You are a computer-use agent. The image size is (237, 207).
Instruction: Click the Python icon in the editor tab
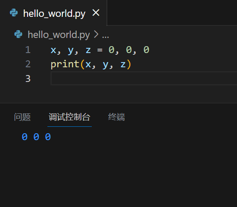14,13
